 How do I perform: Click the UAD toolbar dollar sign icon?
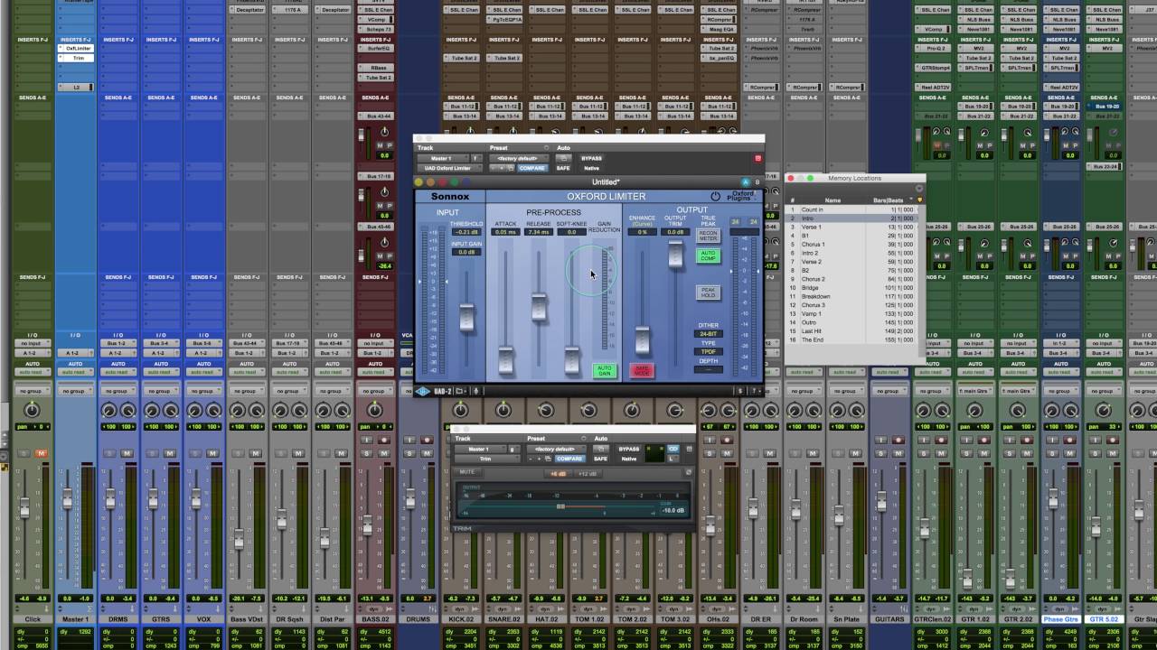coord(741,391)
